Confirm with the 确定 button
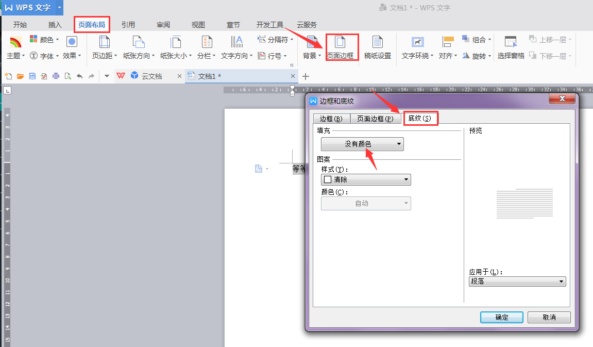The height and width of the screenshot is (347, 593). click(501, 317)
